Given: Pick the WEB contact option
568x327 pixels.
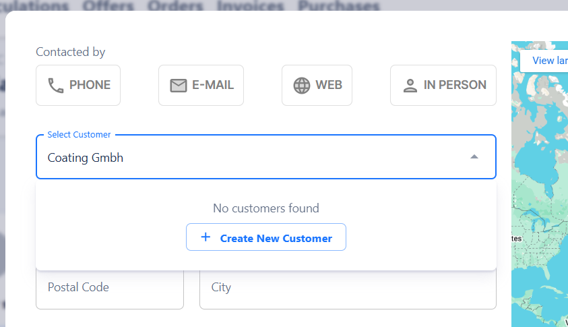Looking at the screenshot, I should coord(317,86).
